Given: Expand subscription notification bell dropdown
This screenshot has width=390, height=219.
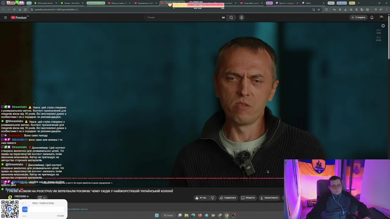Looking at the screenshot, I should click(x=42, y=198).
